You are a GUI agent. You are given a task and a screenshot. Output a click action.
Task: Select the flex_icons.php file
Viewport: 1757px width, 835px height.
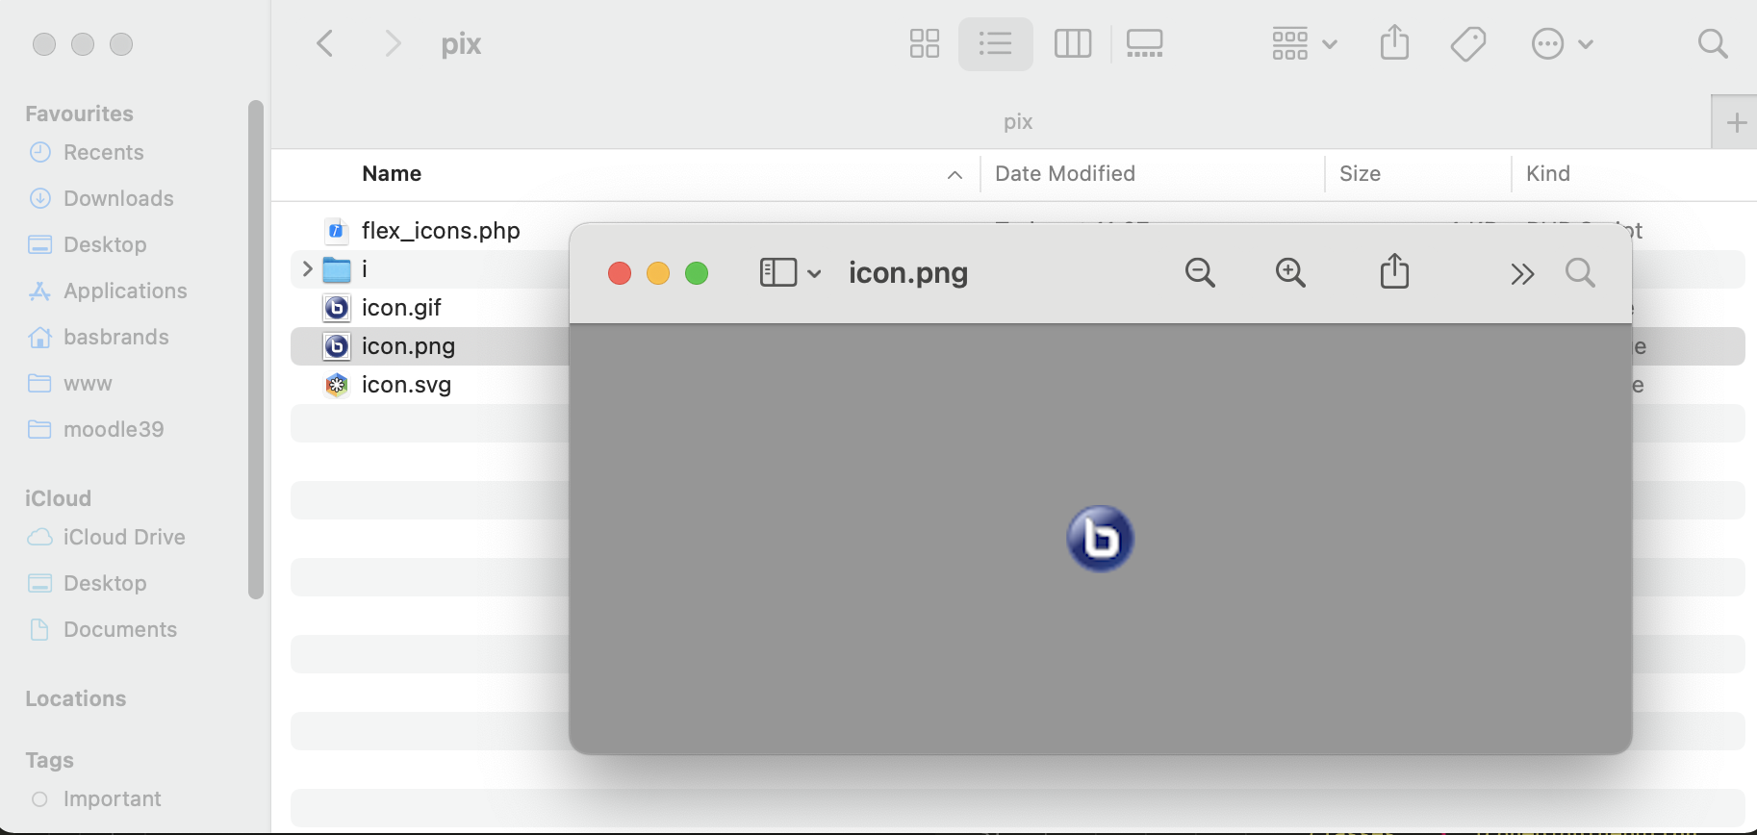(441, 231)
